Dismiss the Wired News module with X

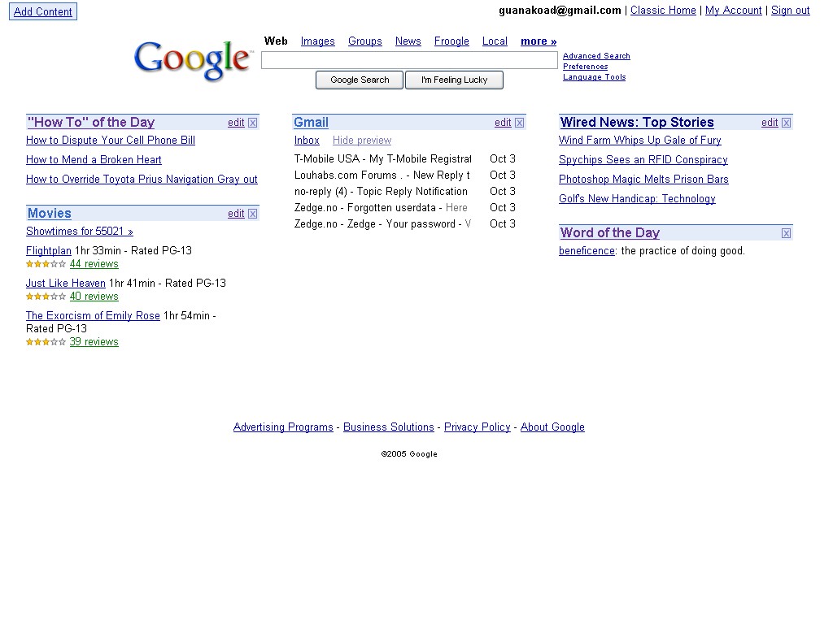[787, 123]
